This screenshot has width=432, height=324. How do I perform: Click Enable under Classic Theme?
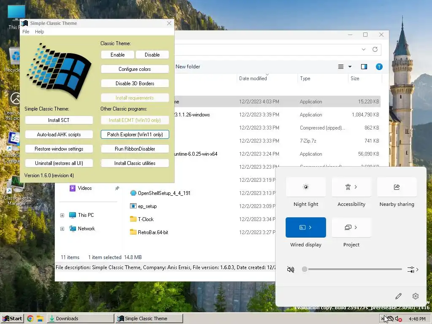tap(118, 54)
